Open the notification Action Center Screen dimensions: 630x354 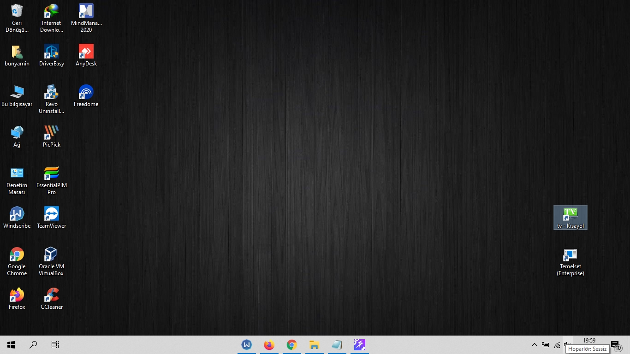tap(616, 345)
